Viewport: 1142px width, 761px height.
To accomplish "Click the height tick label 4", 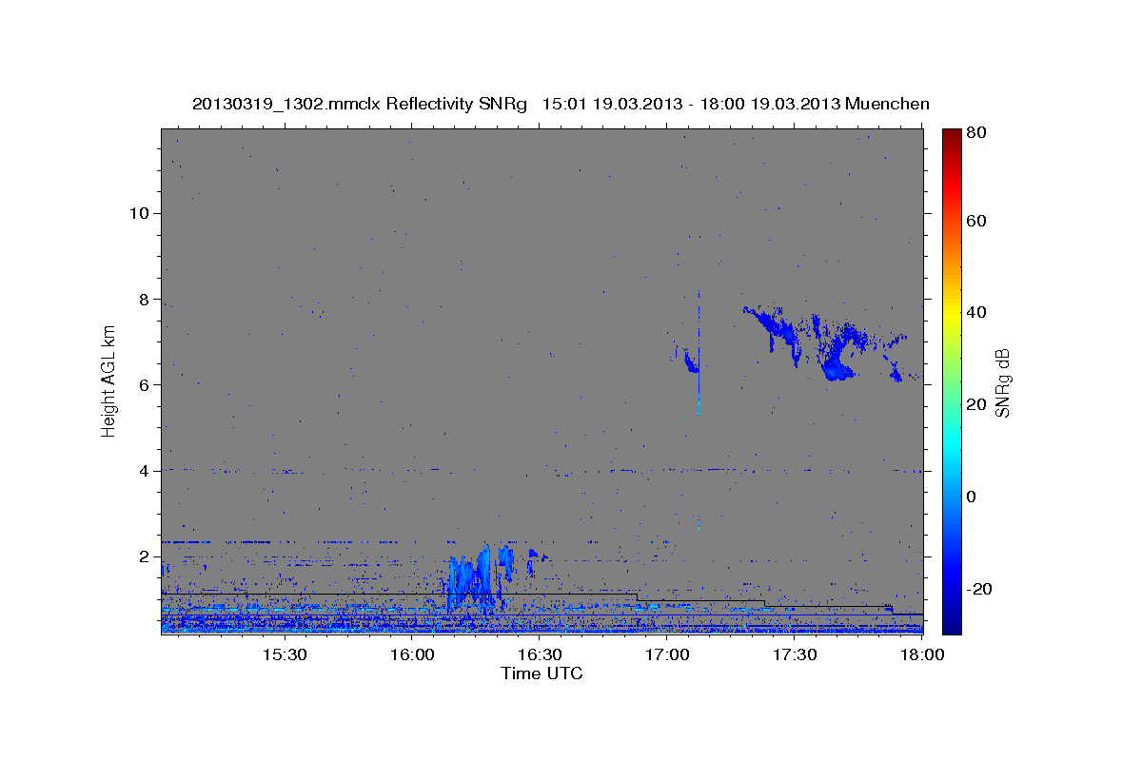I will (142, 471).
